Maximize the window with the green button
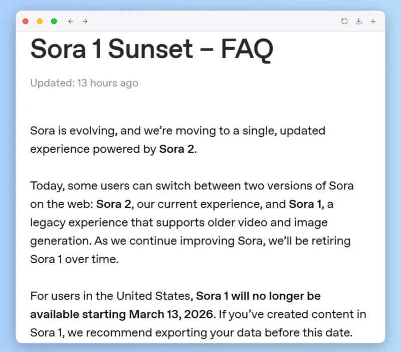 point(54,21)
